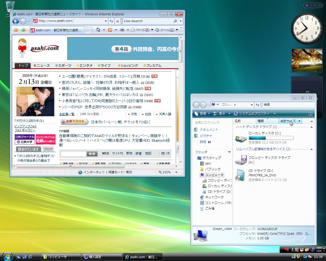
Task: Click the IE back arrow button
Action: coord(16,21)
